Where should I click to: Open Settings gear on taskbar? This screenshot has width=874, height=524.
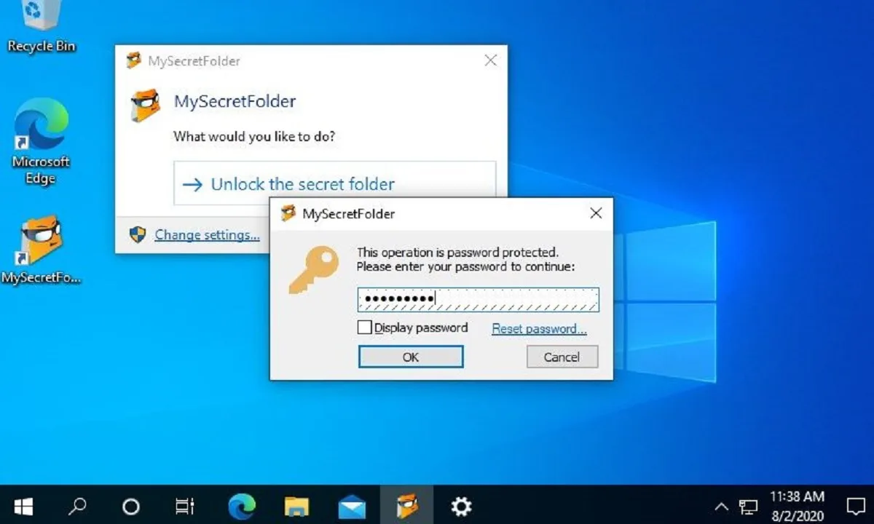coord(461,506)
